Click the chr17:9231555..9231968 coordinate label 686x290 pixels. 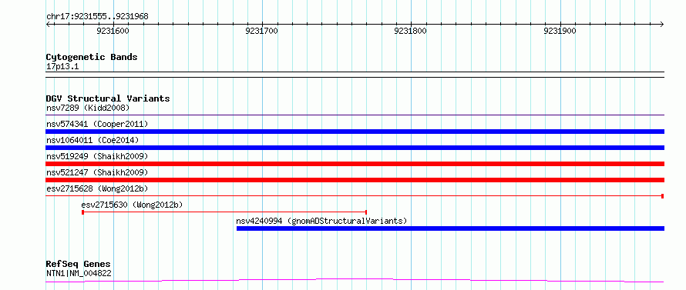(97, 17)
